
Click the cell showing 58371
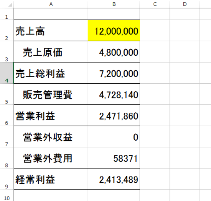(114, 158)
